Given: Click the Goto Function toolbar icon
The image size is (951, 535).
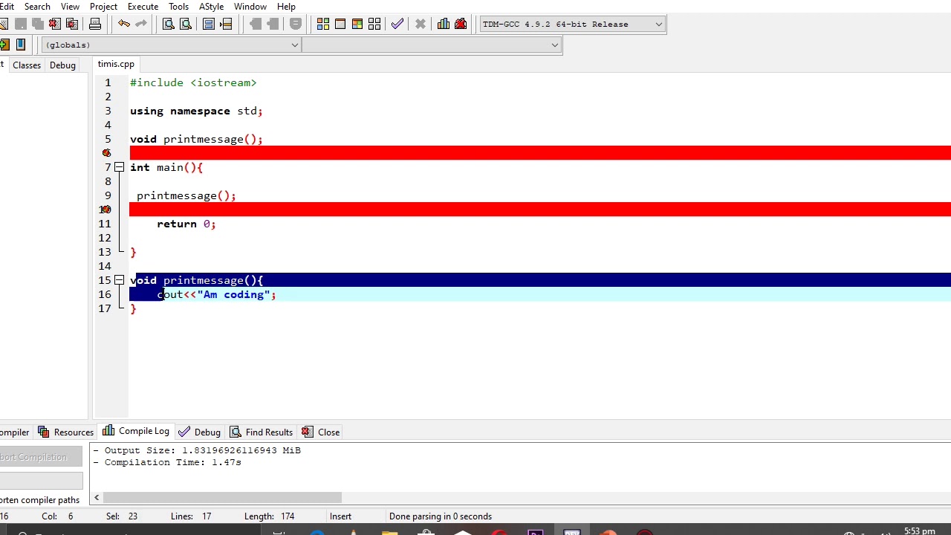Looking at the screenshot, I should (209, 24).
